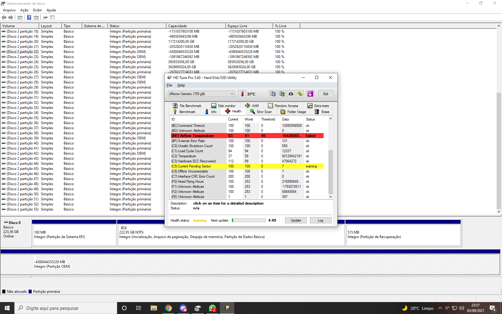Toggle the console tree pane toolbar icon
Screen dimensions: 502x314
(20, 18)
